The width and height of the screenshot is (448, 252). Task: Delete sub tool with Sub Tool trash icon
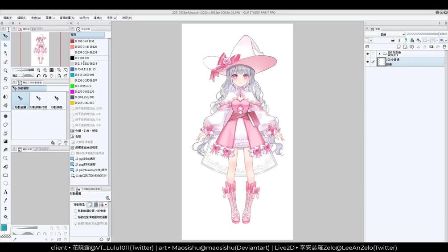66,143
